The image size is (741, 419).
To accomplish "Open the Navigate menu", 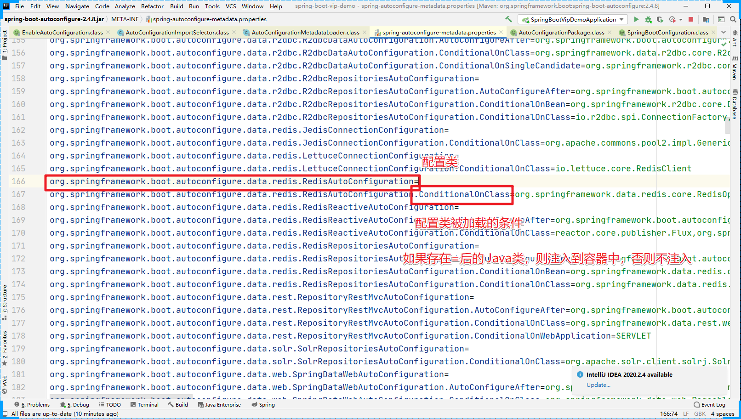I will click(77, 6).
